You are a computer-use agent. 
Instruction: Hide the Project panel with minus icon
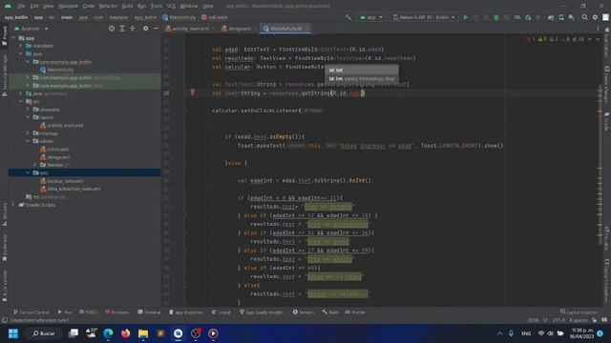(156, 29)
